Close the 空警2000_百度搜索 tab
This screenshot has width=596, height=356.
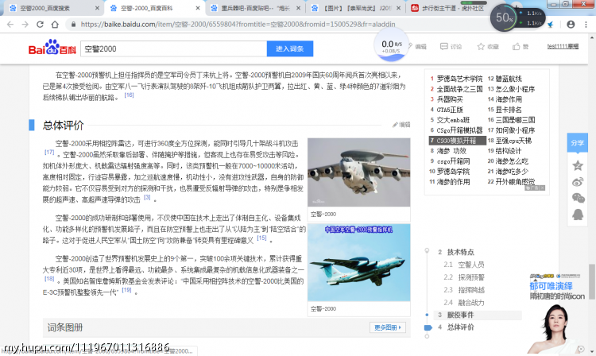97,8
